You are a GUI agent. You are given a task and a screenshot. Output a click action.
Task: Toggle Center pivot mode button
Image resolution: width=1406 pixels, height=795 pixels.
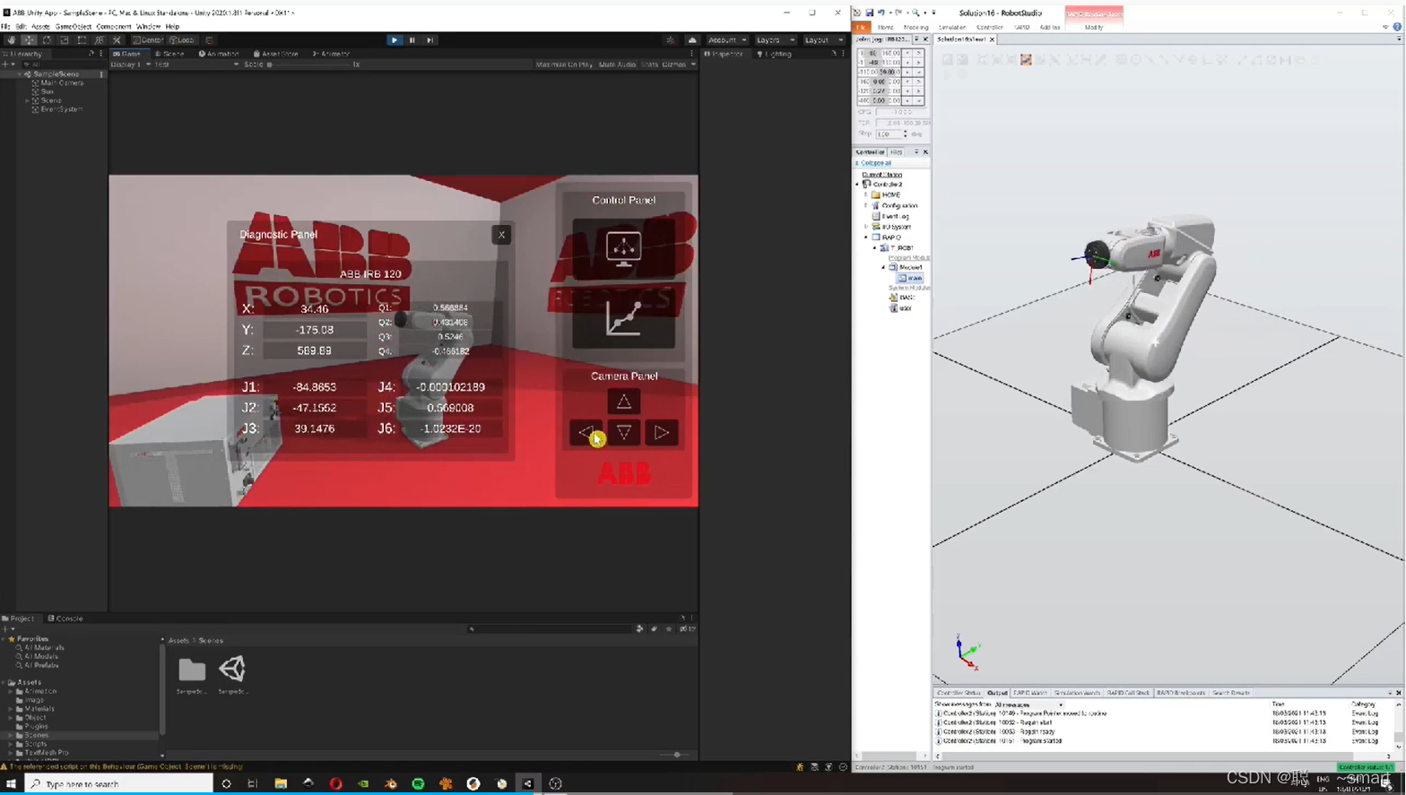coord(148,40)
